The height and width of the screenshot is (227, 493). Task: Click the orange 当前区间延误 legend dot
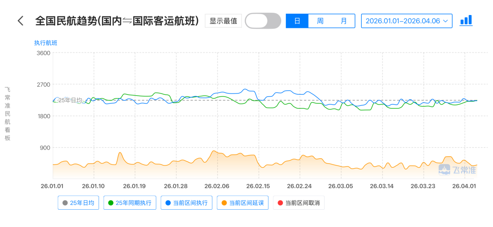click(224, 203)
